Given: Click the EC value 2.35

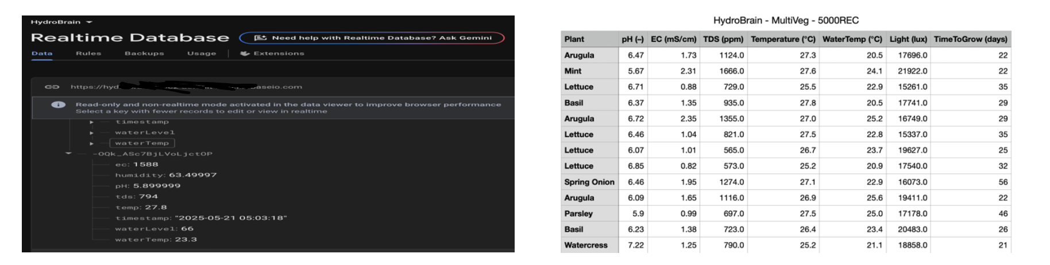Looking at the screenshot, I should [689, 119].
